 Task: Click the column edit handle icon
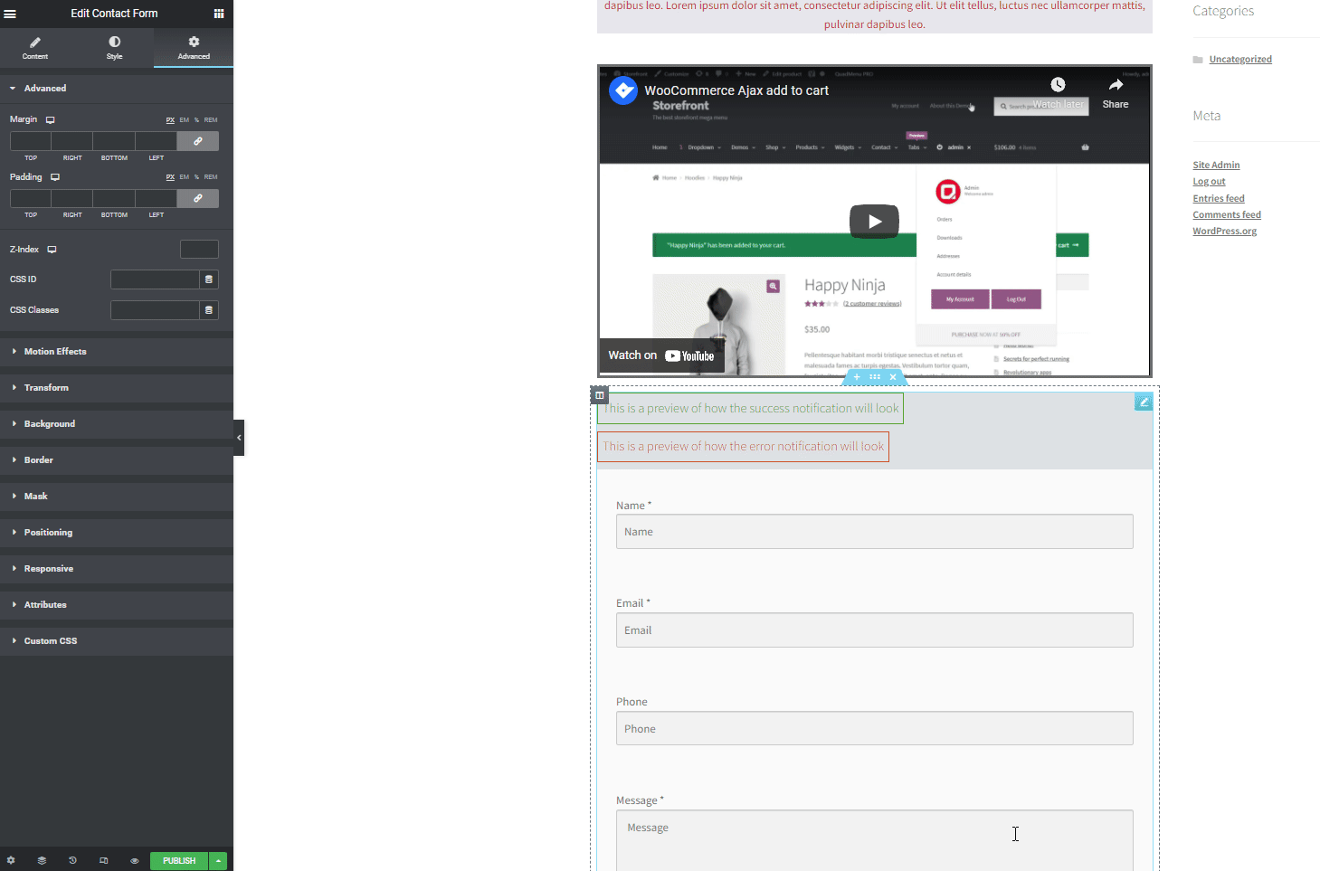coord(599,395)
